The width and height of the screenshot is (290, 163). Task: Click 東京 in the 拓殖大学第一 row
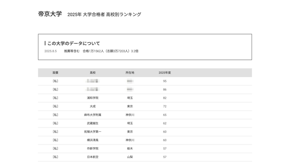pyautogui.click(x=130, y=132)
